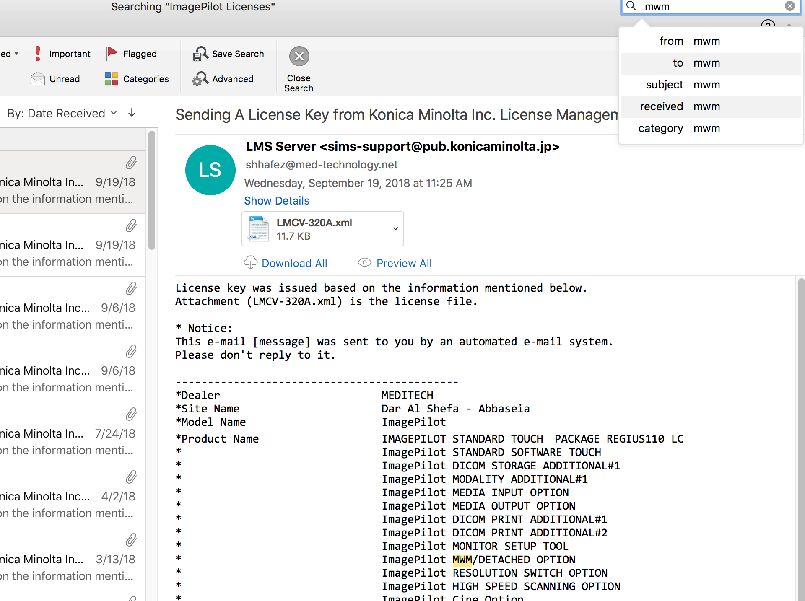This screenshot has width=805, height=601.
Task: Click the Save Search icon
Action: click(x=200, y=54)
